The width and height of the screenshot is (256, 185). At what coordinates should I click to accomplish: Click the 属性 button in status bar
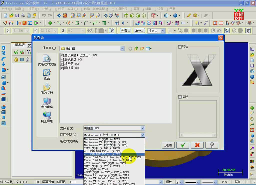169,182
